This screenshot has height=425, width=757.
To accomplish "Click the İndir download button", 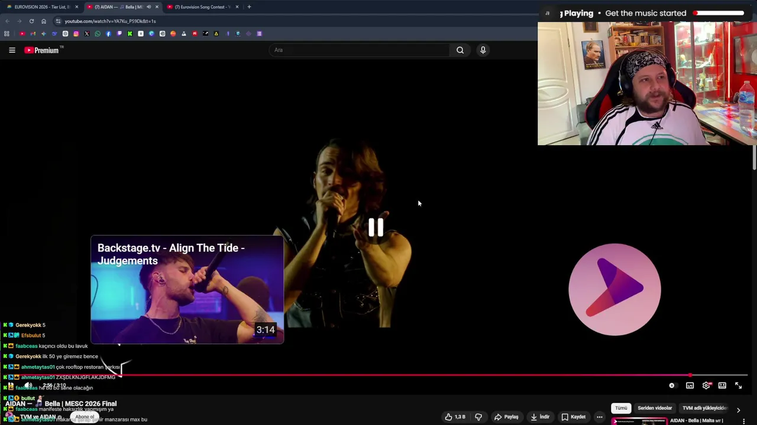I will 540,417.
